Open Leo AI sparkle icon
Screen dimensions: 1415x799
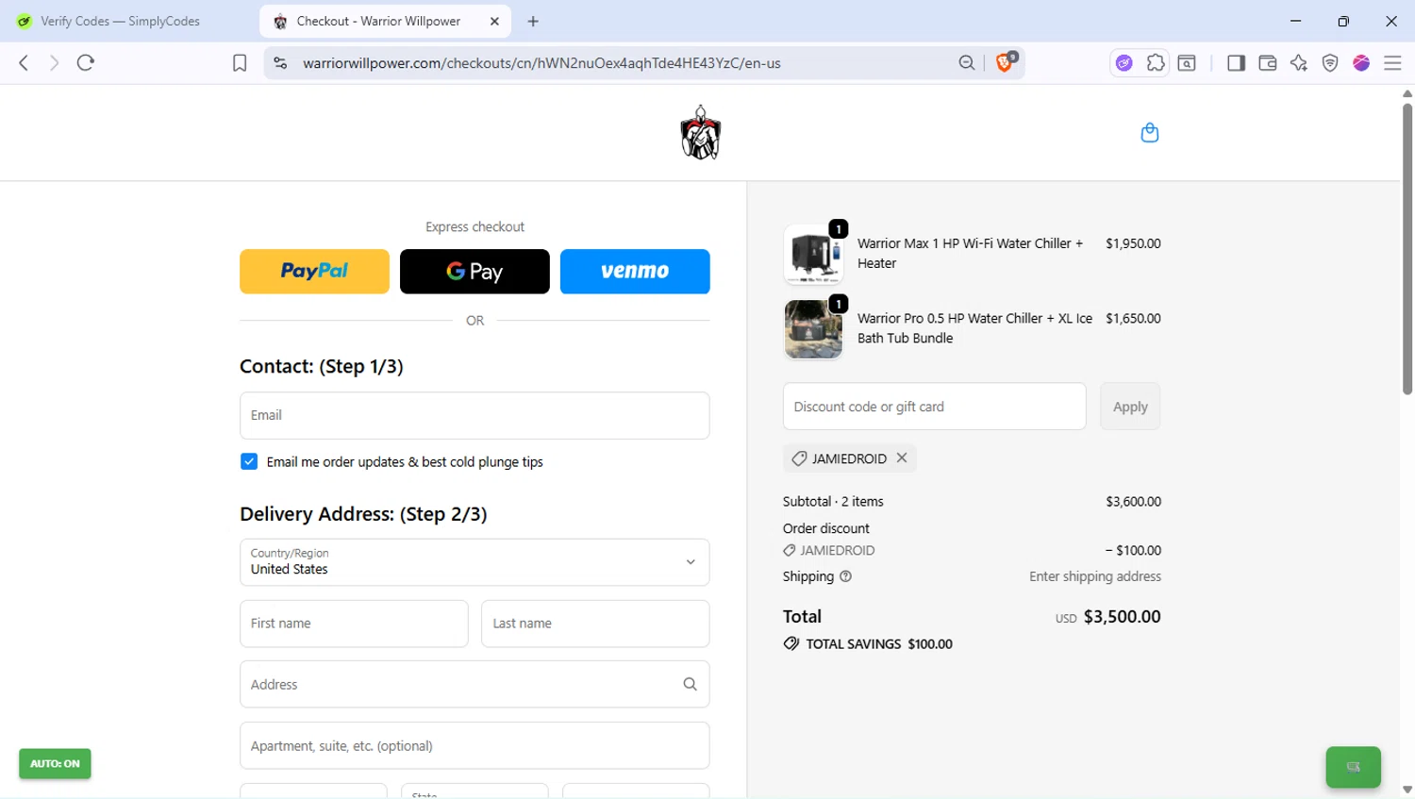(x=1299, y=63)
